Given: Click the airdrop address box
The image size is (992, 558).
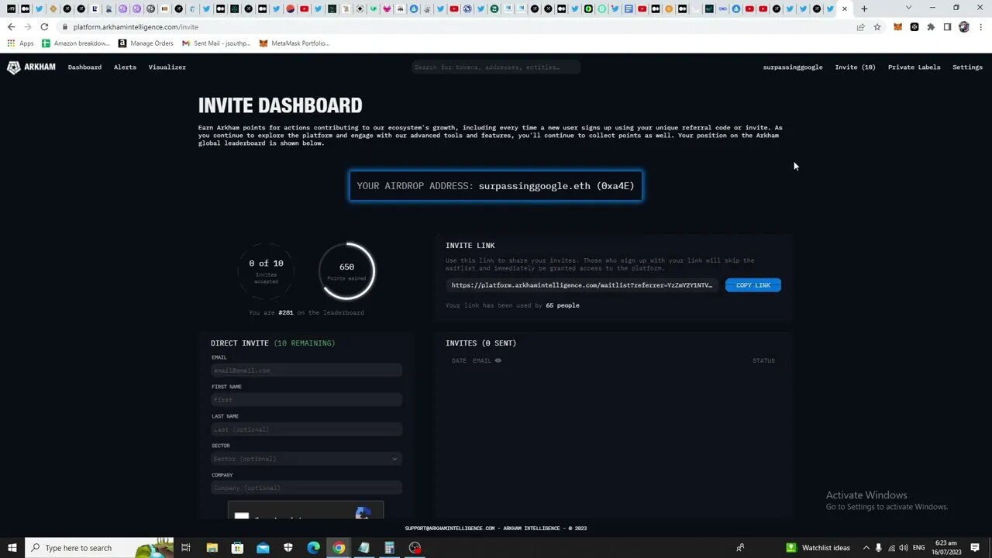Looking at the screenshot, I should click(x=496, y=186).
